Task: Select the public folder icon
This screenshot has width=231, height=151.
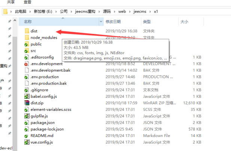Action: tap(26, 44)
